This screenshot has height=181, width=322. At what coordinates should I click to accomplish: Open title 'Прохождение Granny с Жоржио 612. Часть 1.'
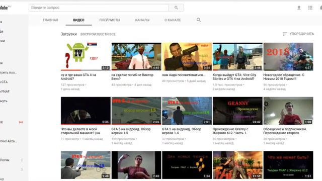pos(230,131)
